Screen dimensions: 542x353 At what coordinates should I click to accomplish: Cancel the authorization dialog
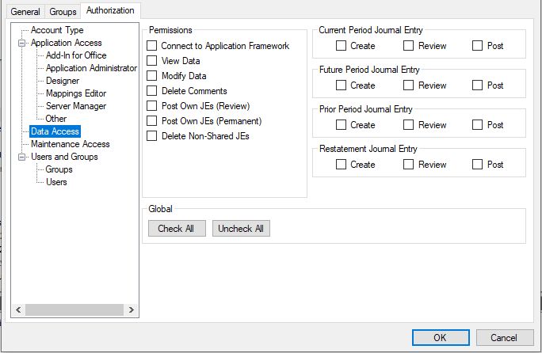pyautogui.click(x=504, y=338)
